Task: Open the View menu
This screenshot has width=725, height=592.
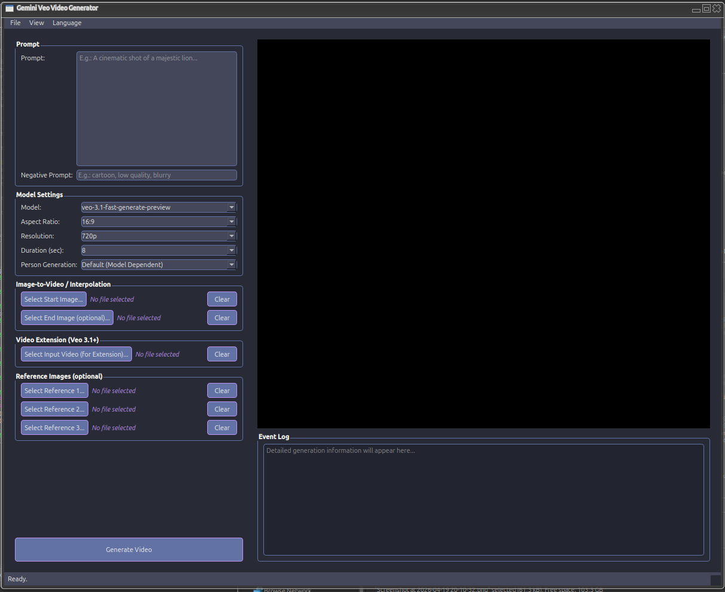Action: click(x=36, y=23)
